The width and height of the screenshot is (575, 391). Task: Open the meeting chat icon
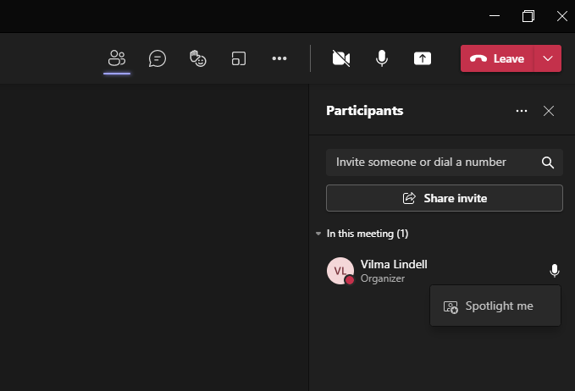point(158,58)
